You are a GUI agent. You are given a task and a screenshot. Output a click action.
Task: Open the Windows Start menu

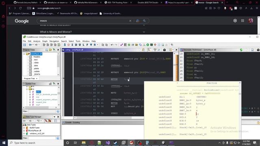point(4,143)
